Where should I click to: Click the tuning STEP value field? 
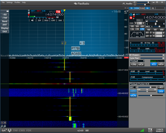[139, 23]
